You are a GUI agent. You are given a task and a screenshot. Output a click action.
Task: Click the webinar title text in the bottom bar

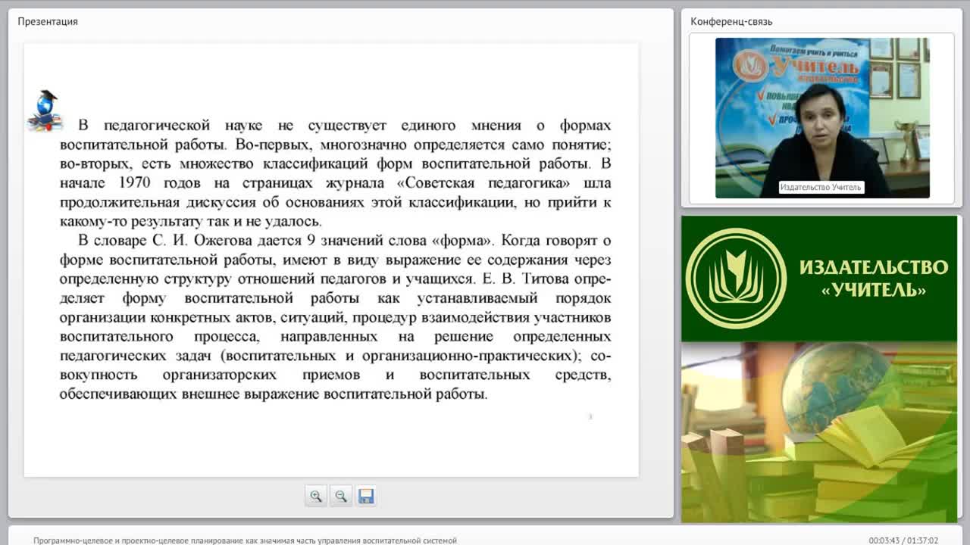tap(245, 540)
